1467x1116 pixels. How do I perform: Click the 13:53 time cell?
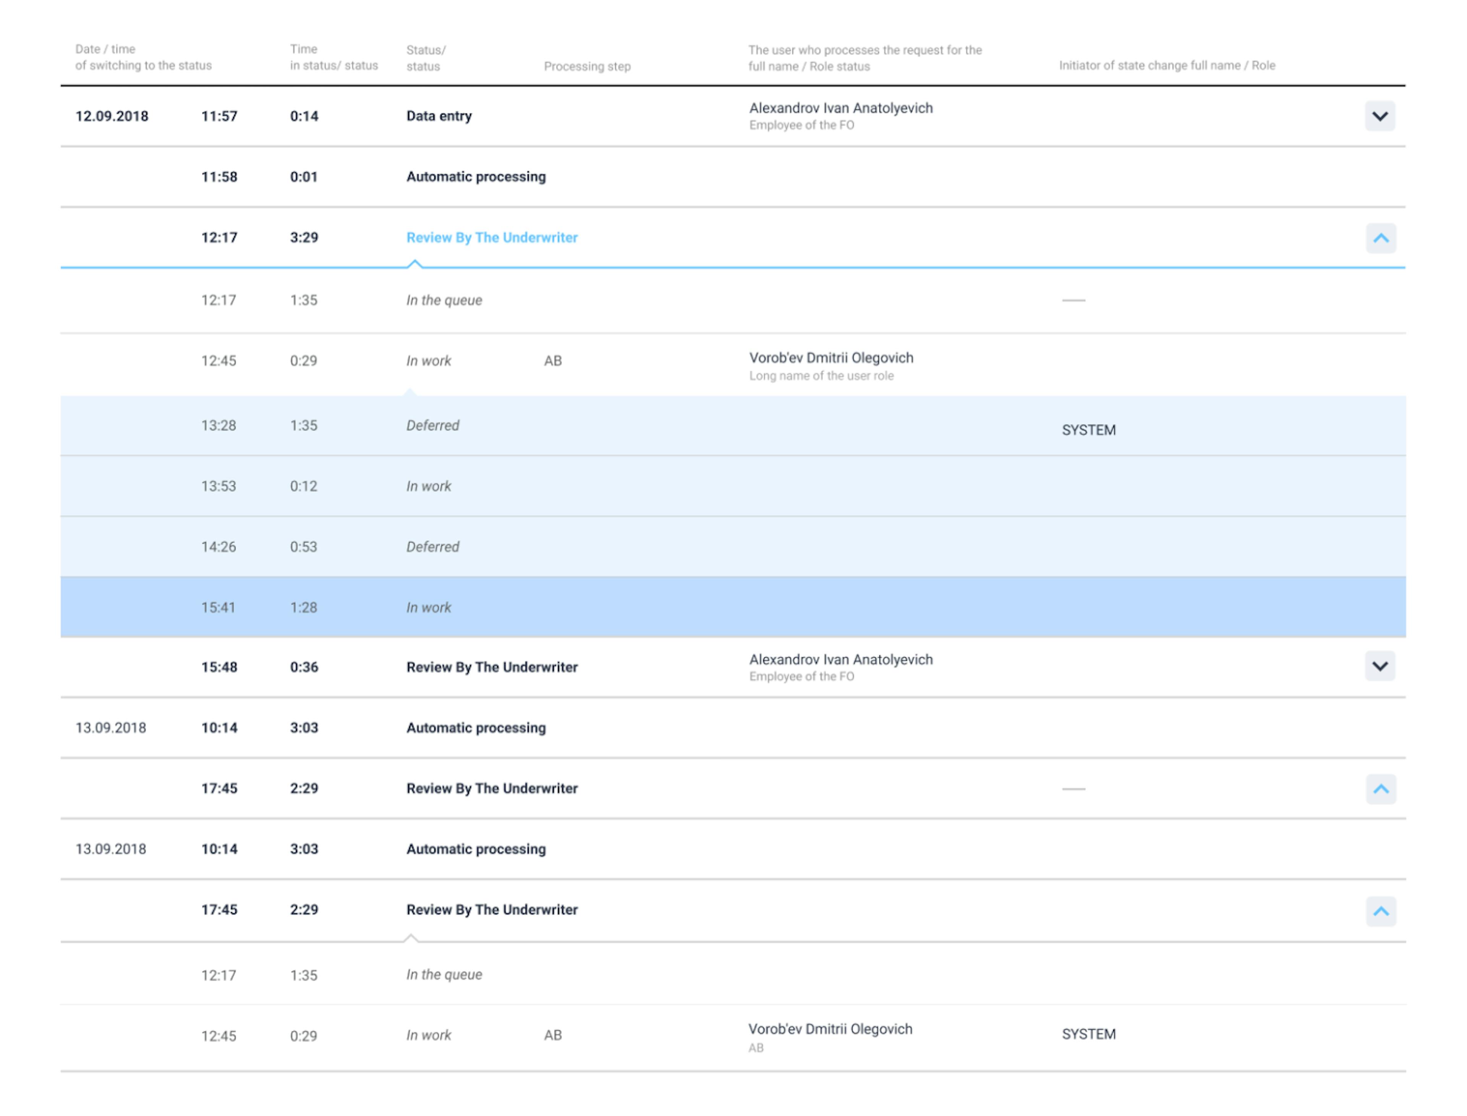[219, 486]
